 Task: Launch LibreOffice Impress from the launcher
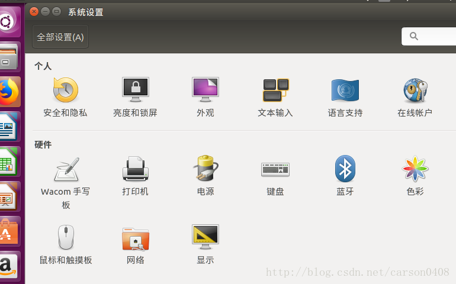click(9, 196)
